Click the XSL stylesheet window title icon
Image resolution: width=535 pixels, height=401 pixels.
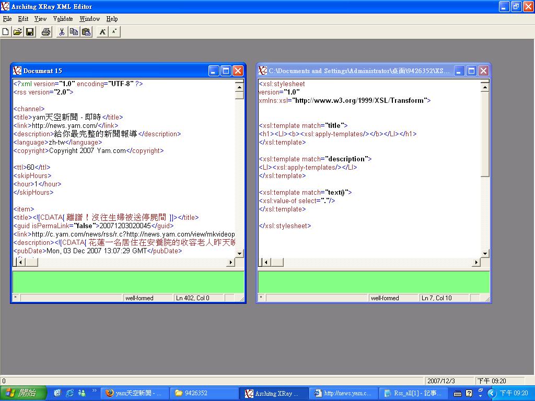pos(263,70)
